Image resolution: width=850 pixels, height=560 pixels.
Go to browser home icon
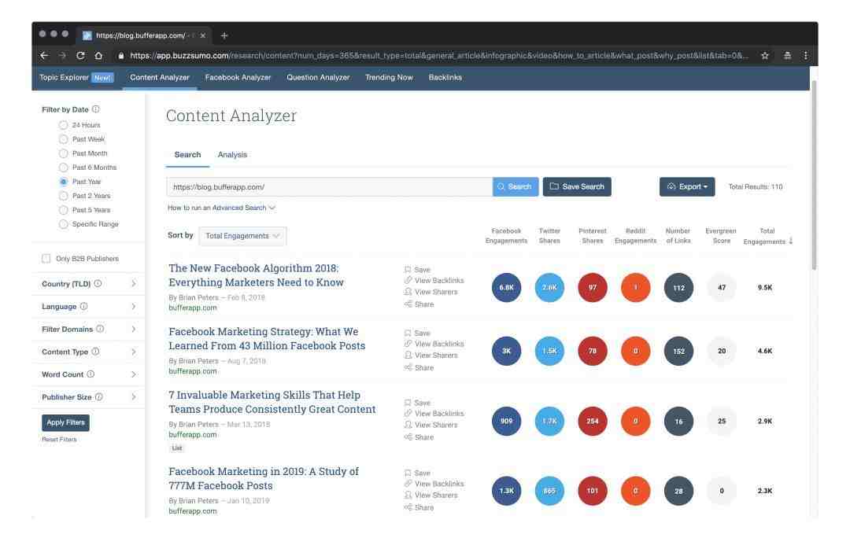coord(98,55)
